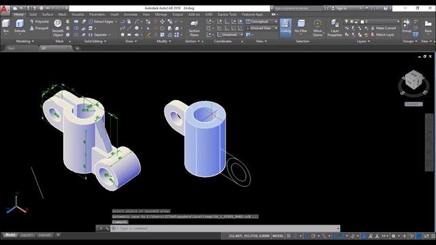436x245 pixels.
Task: Switch to the Solid ribbon tab
Action: (x=33, y=14)
